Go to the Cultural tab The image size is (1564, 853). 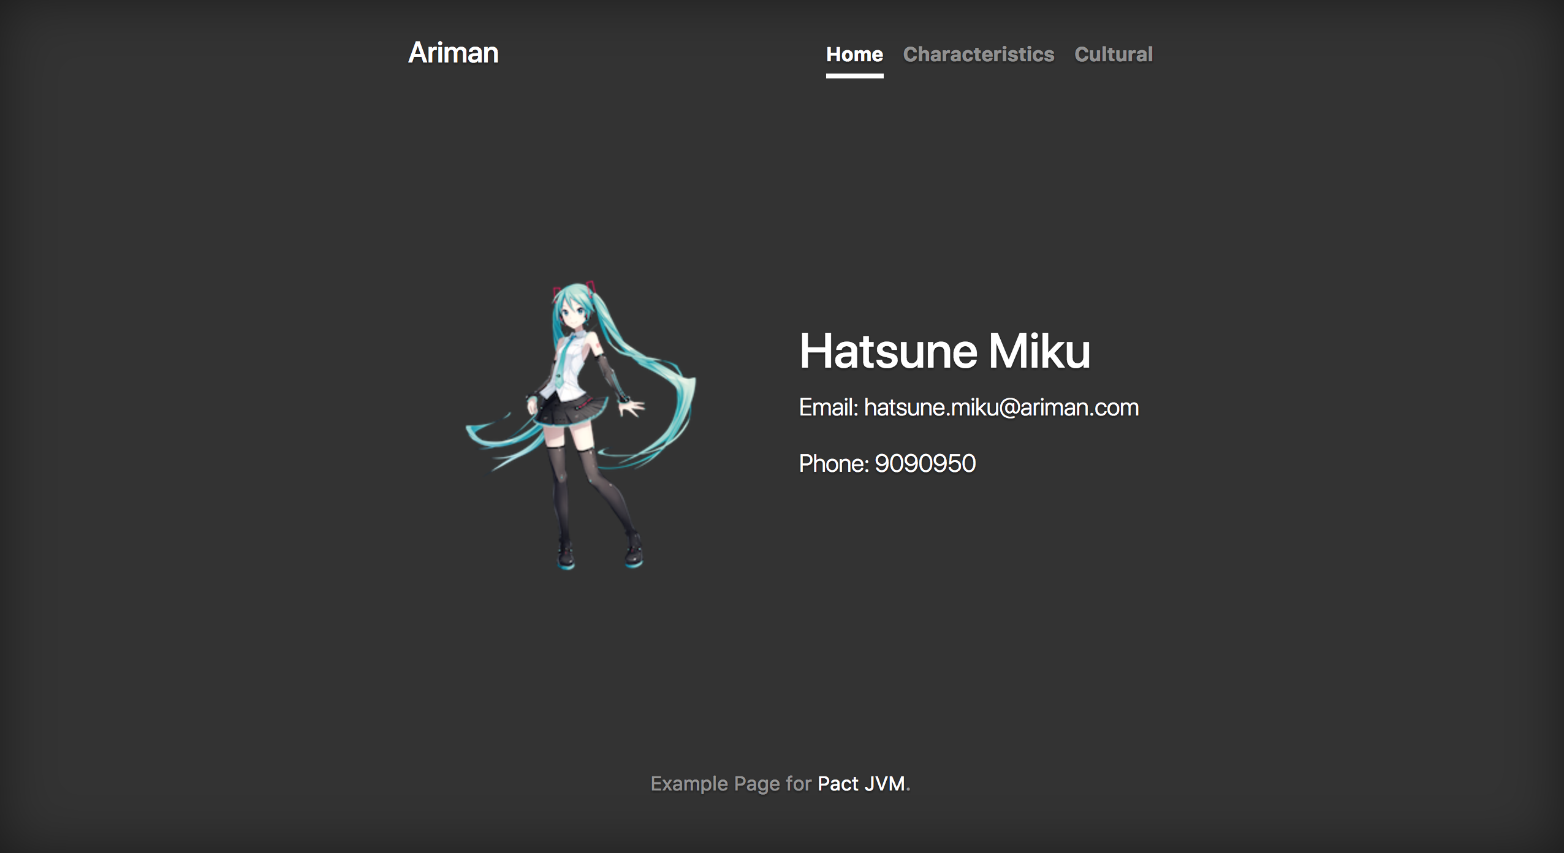[x=1114, y=55]
